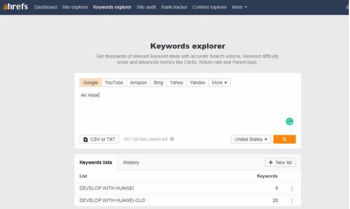Click the help icon beside daily reports left
The image size is (350, 209).
(172, 139)
